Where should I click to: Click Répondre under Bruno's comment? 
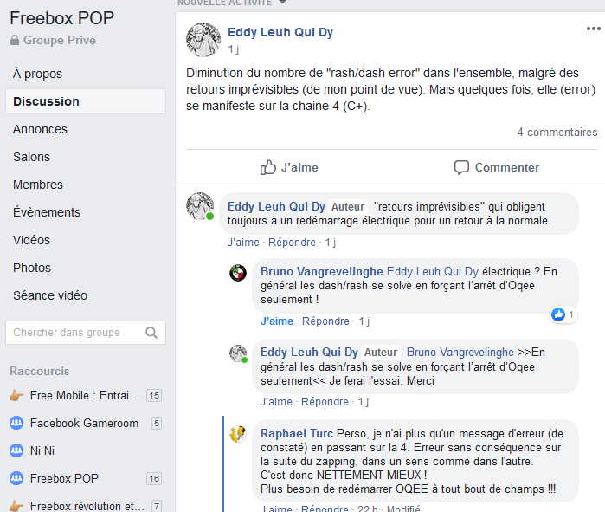point(325,321)
